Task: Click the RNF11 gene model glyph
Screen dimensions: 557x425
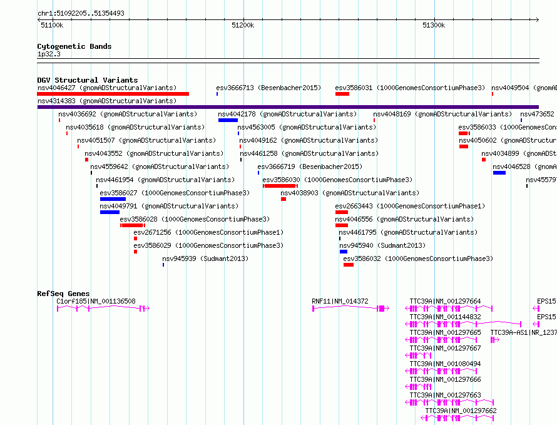Action: point(350,309)
